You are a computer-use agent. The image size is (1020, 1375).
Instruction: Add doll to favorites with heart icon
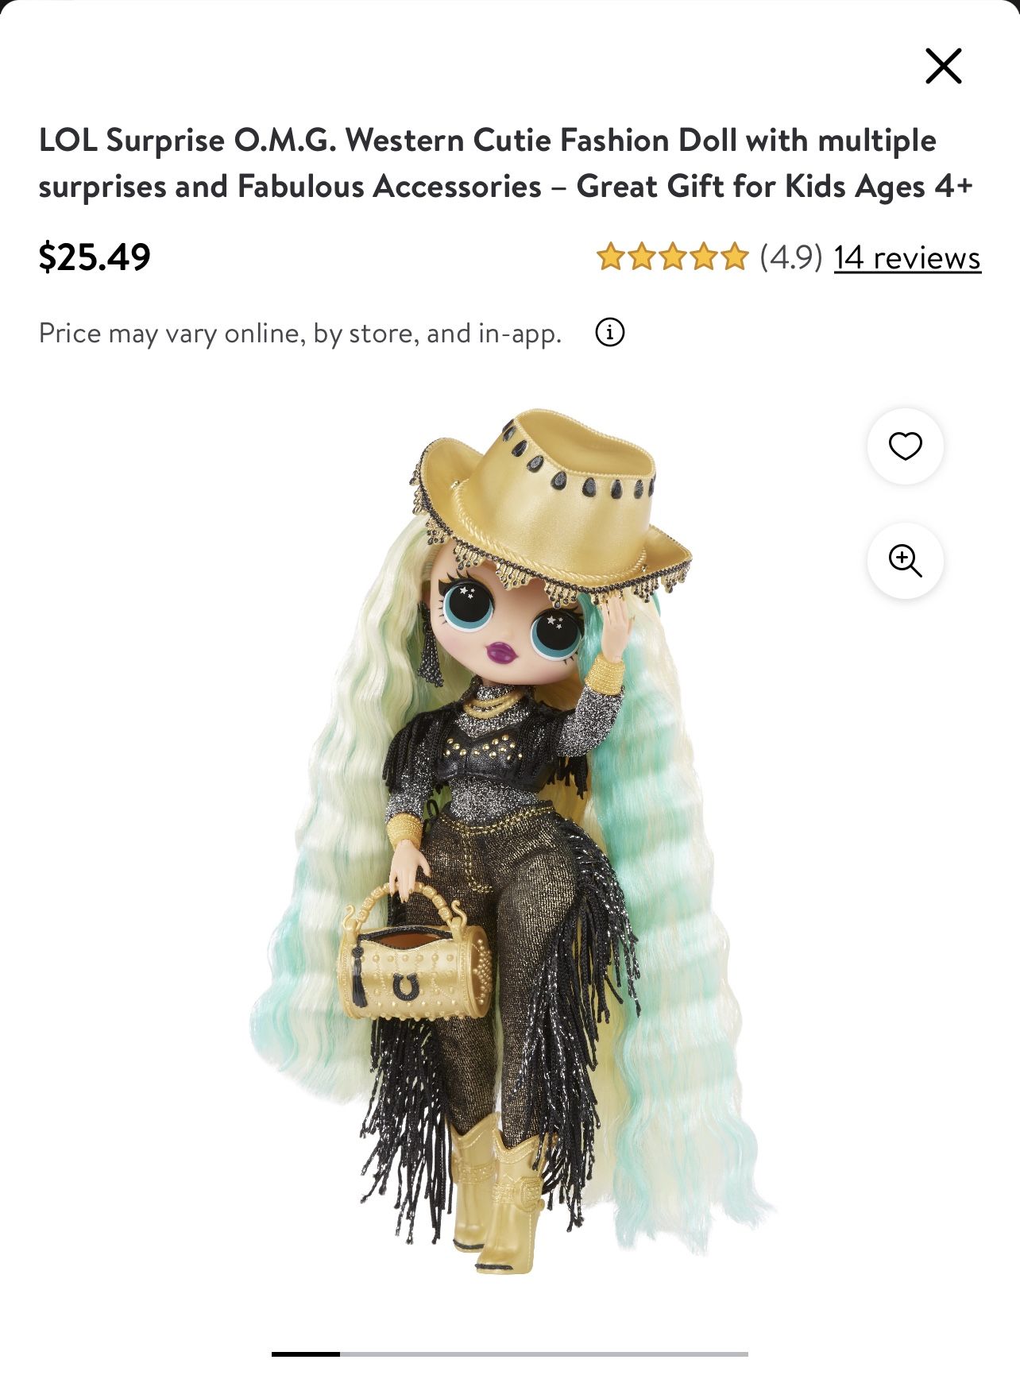(905, 446)
